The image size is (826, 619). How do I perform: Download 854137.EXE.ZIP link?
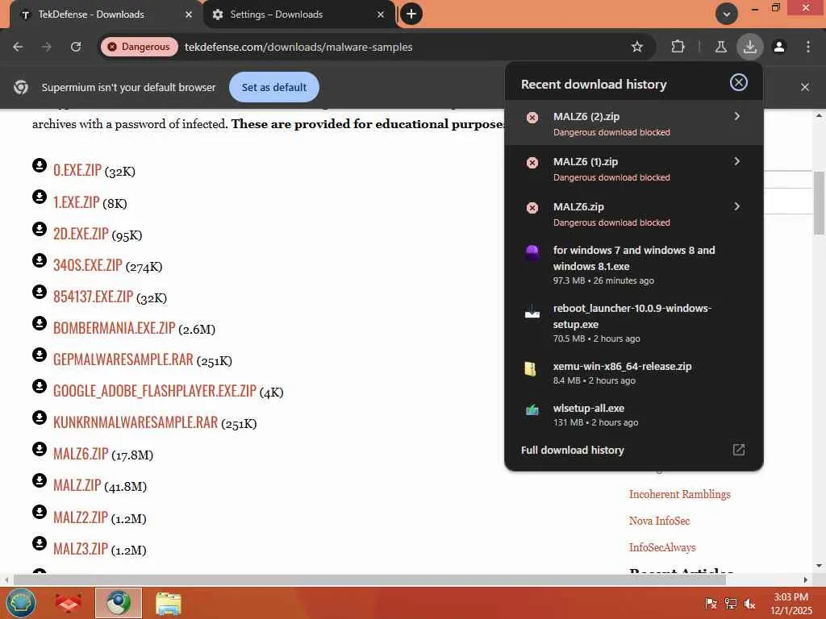tap(94, 297)
